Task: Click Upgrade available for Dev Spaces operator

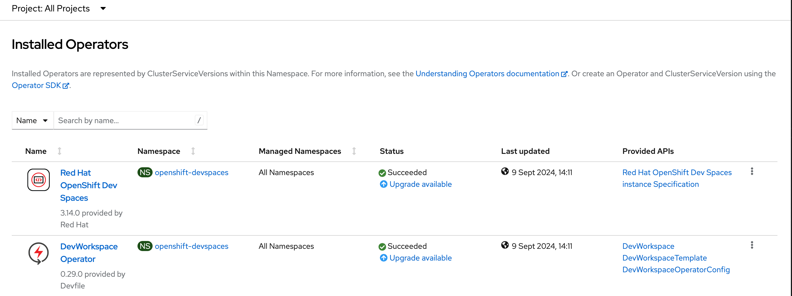Action: pyautogui.click(x=420, y=184)
